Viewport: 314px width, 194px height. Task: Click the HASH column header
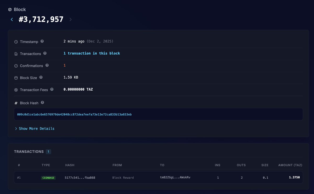click(x=70, y=165)
